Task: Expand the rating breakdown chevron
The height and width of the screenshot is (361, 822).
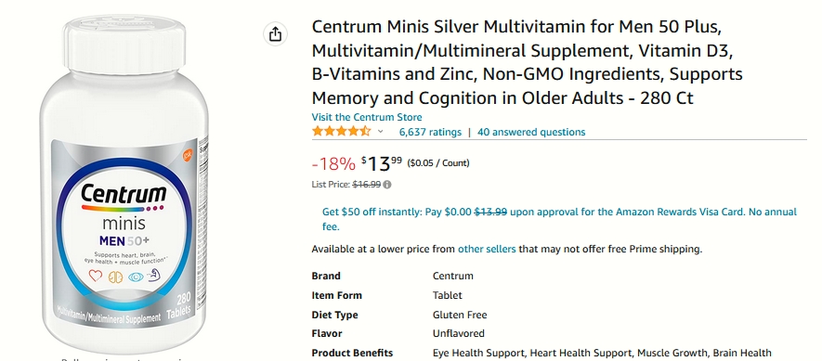Action: (381, 132)
